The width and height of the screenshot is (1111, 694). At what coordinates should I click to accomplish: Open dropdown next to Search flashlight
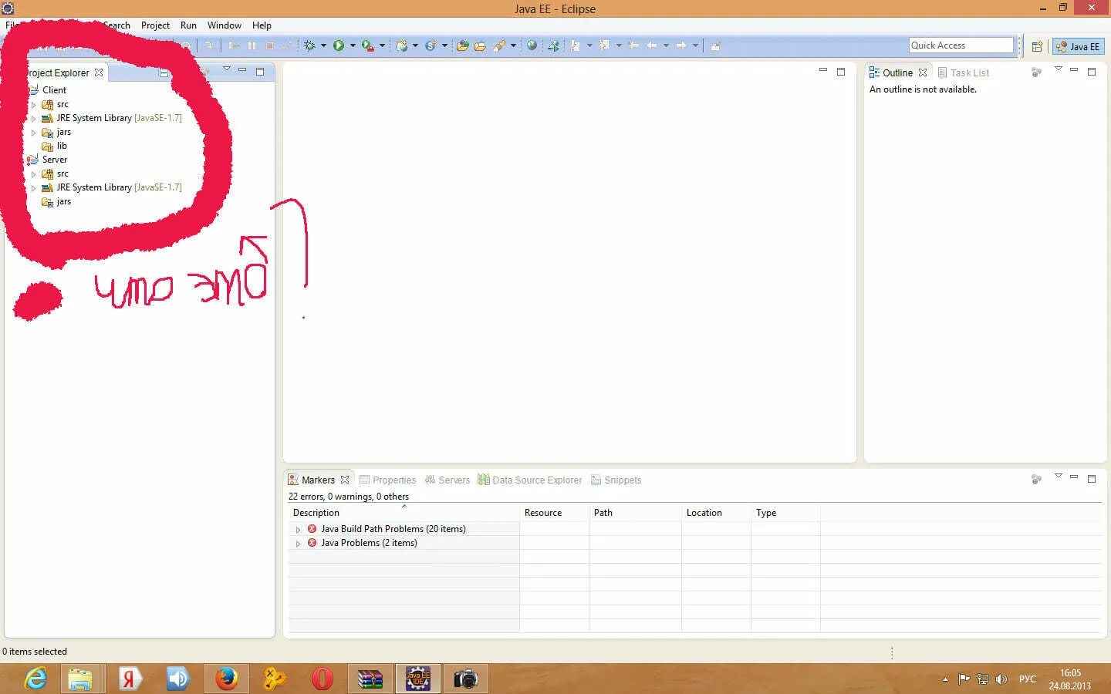[513, 45]
